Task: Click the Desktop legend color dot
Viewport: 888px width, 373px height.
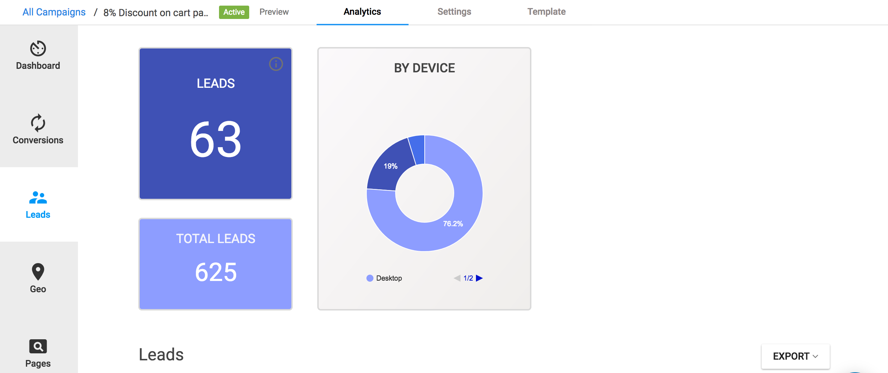Action: 370,278
